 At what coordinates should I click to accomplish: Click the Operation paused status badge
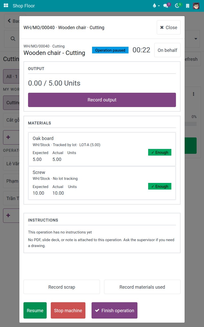coord(110,50)
